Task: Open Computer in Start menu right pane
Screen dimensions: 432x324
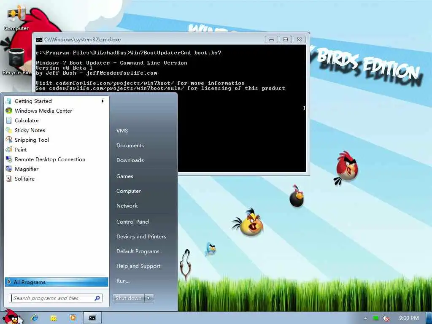Action: click(x=128, y=191)
